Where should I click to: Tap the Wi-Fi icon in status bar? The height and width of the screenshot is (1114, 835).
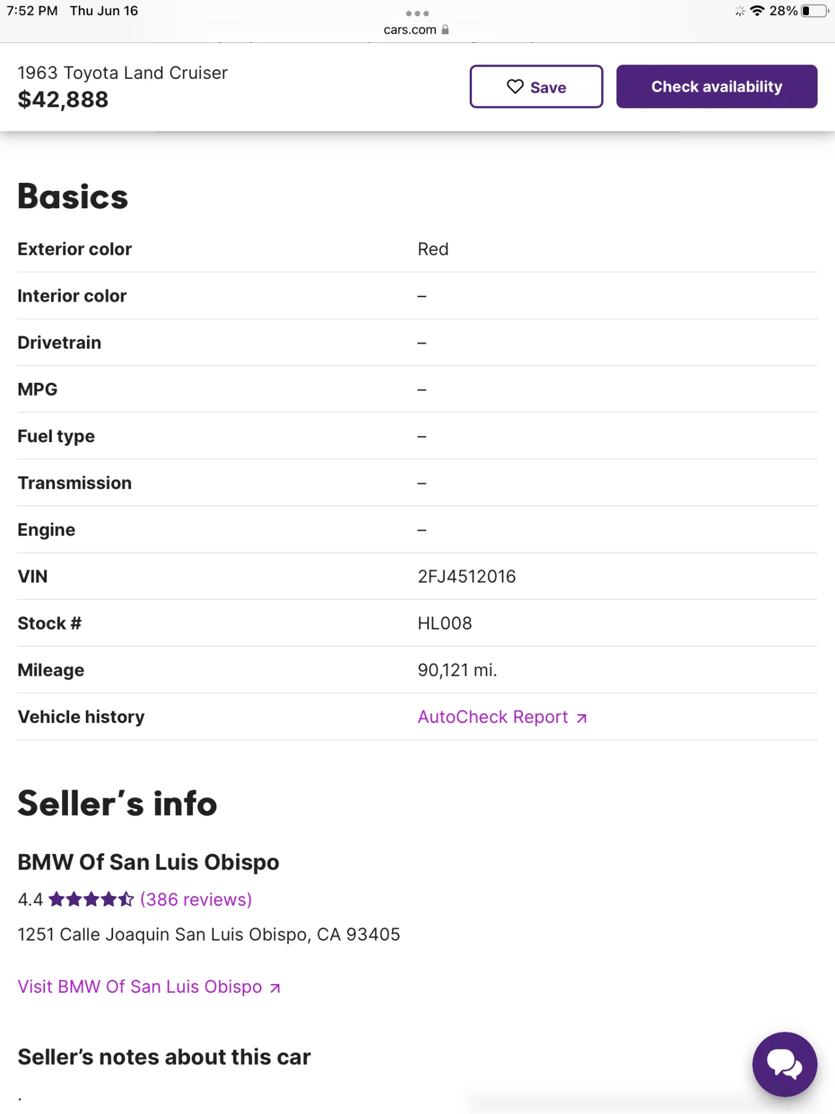757,11
